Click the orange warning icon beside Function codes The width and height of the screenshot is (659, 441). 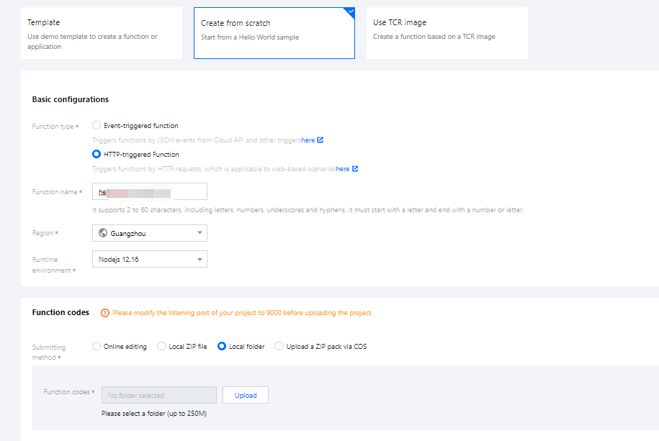click(x=105, y=313)
